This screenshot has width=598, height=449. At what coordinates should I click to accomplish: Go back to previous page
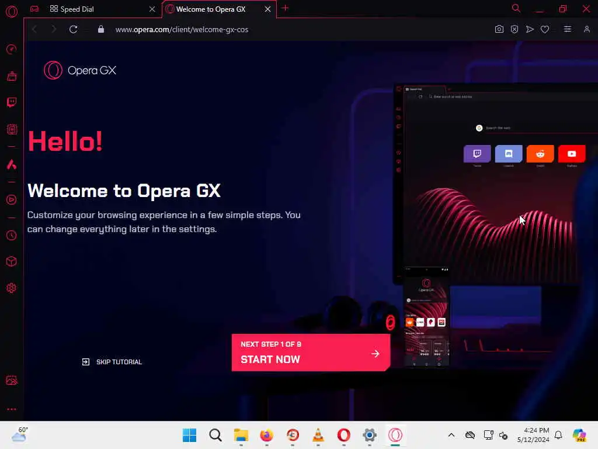[x=34, y=29]
